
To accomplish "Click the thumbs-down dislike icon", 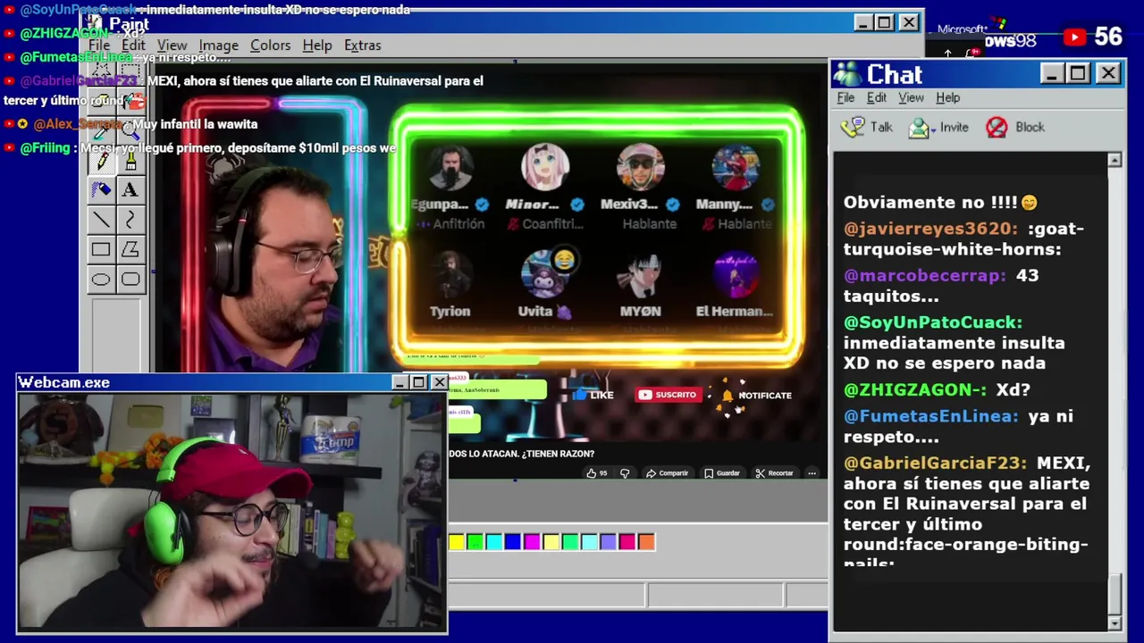I will pyautogui.click(x=625, y=473).
